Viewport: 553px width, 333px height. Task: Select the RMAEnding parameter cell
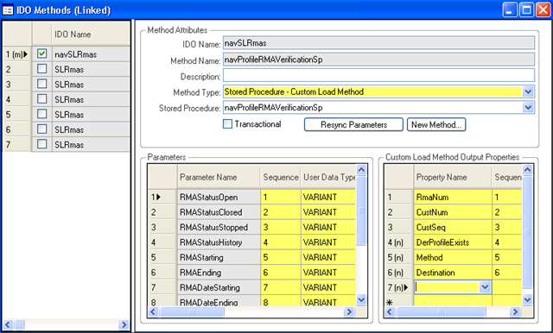coord(219,273)
